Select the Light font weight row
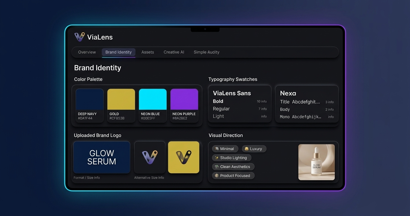Image resolution: width=410 pixels, height=216 pixels. (240, 116)
